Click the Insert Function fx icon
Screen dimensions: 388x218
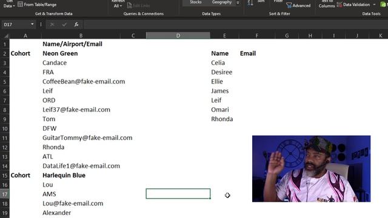(x=76, y=24)
